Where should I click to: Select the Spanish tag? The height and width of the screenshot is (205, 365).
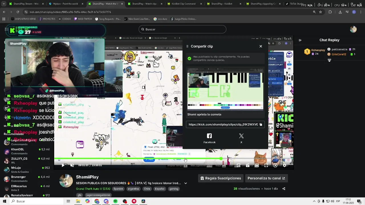coord(118,189)
